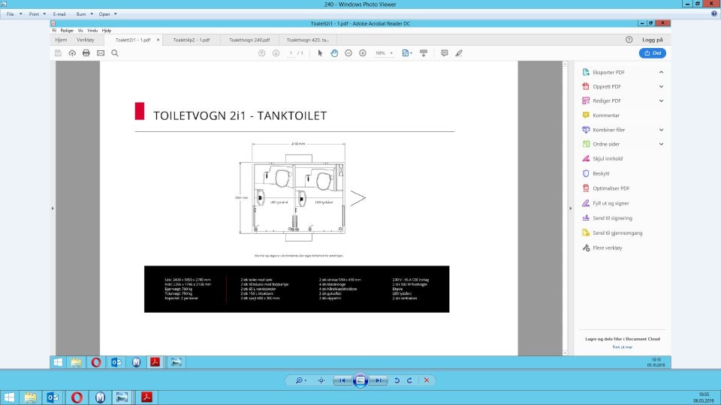Open the Photo Viewer File menu
This screenshot has width=721, height=405.
coord(11,14)
